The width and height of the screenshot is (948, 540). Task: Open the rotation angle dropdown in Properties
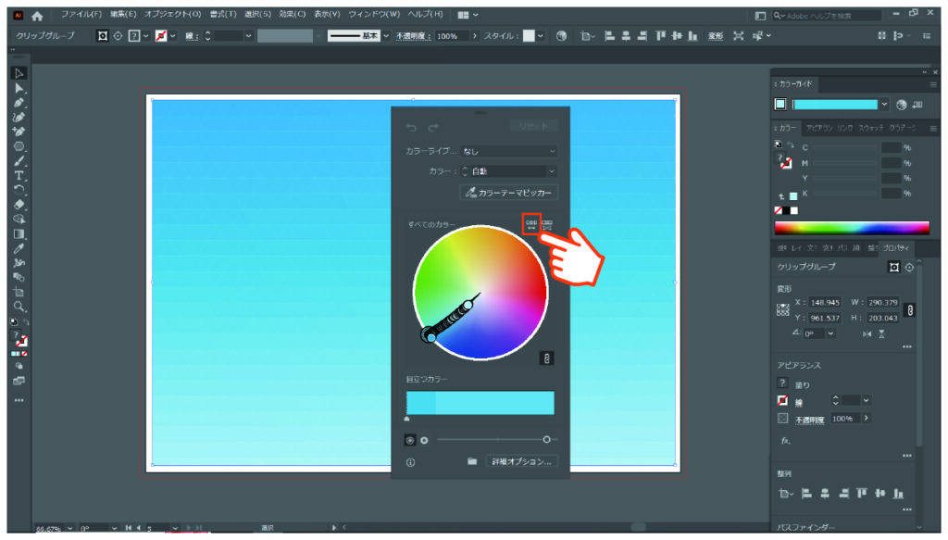point(830,333)
